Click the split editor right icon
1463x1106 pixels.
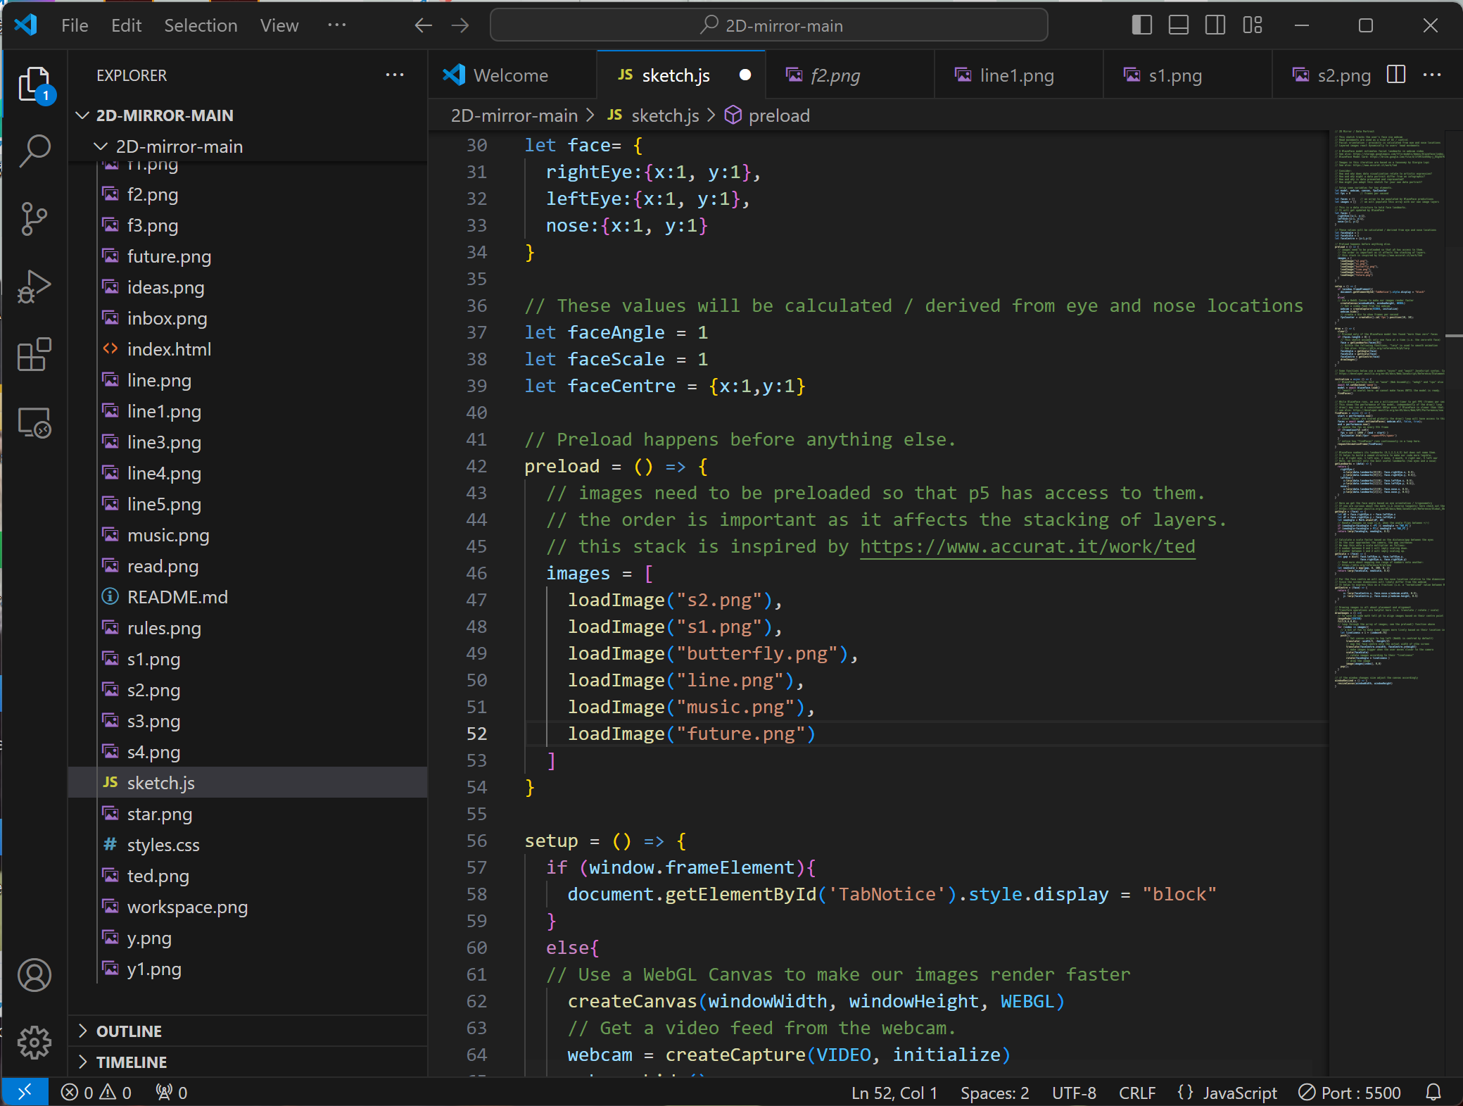[x=1396, y=75]
